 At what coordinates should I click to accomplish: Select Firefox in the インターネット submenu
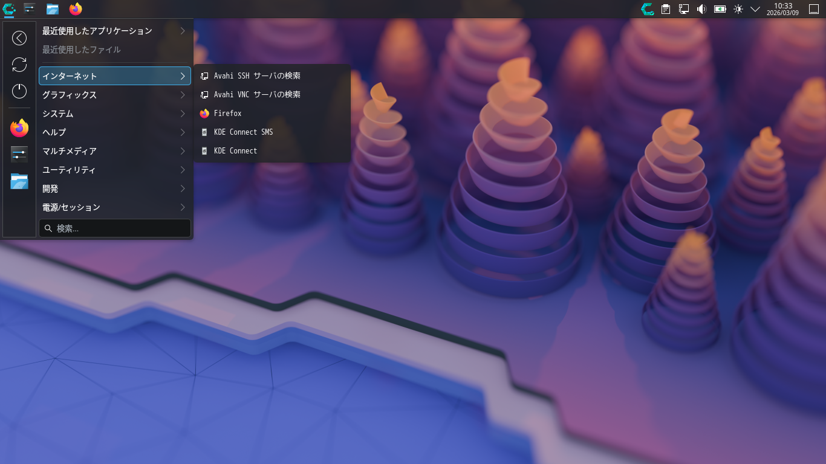pos(227,113)
